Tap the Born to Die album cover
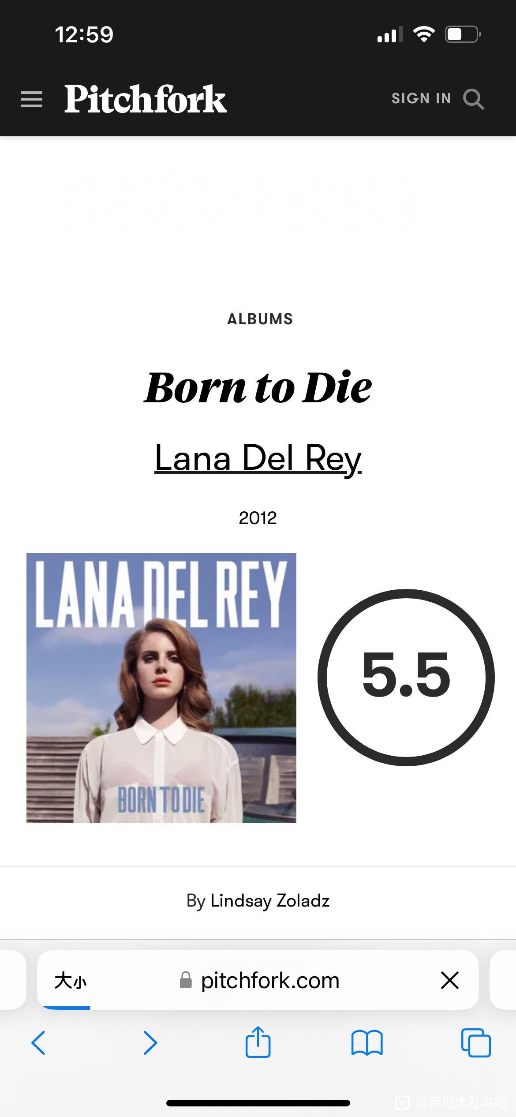 coord(161,688)
